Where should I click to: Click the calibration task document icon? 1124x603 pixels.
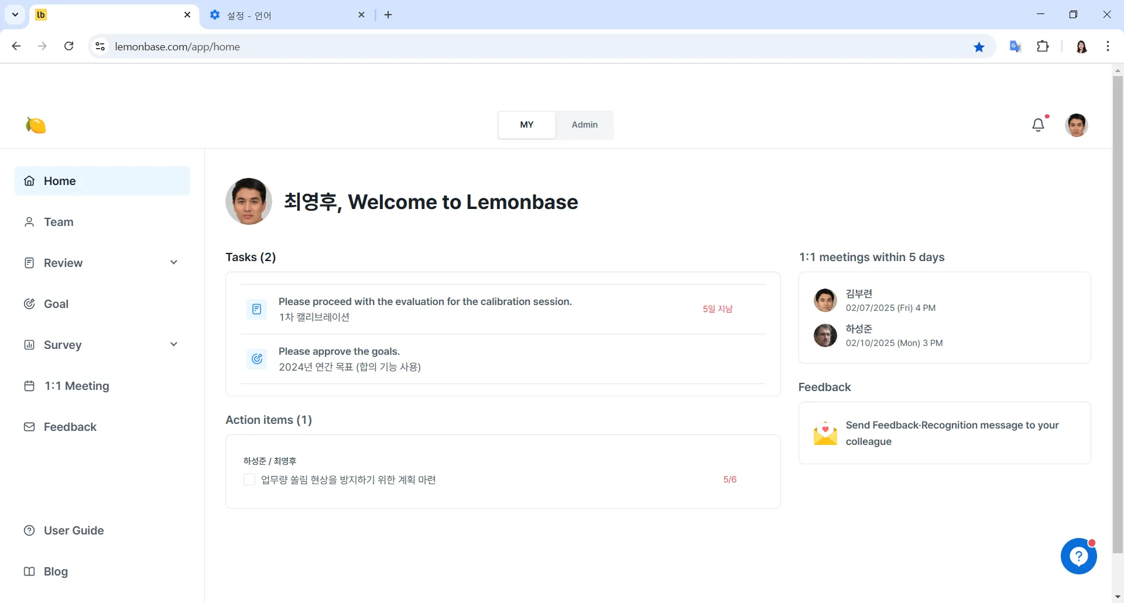[x=256, y=309]
